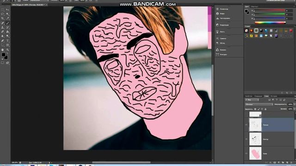Select the Eraser tool
The image size is (296, 166).
click(x=2, y=32)
